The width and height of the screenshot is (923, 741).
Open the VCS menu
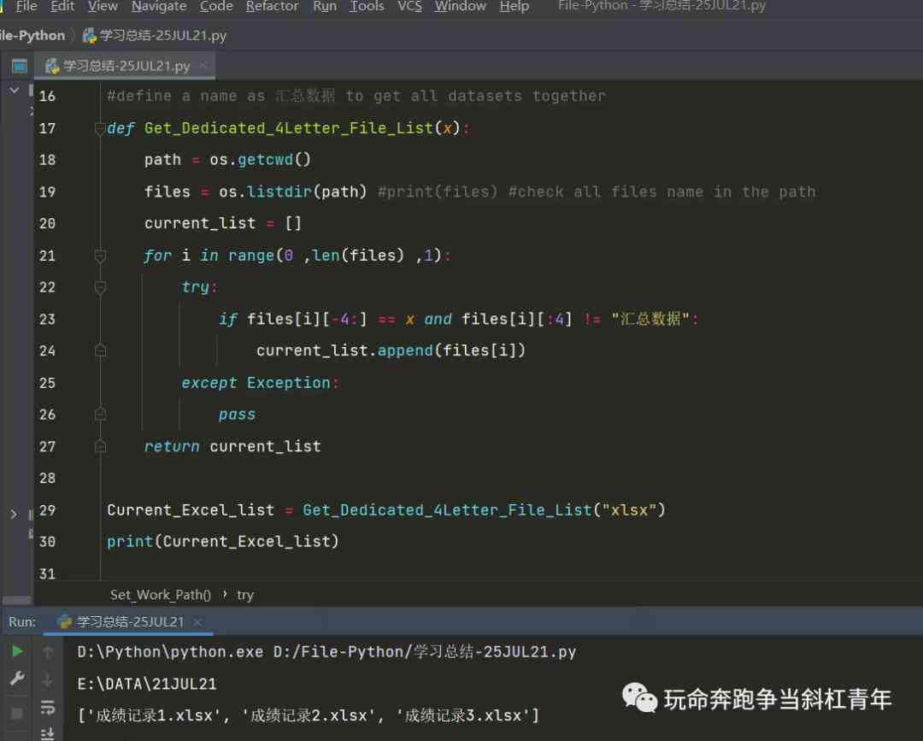pyautogui.click(x=409, y=7)
